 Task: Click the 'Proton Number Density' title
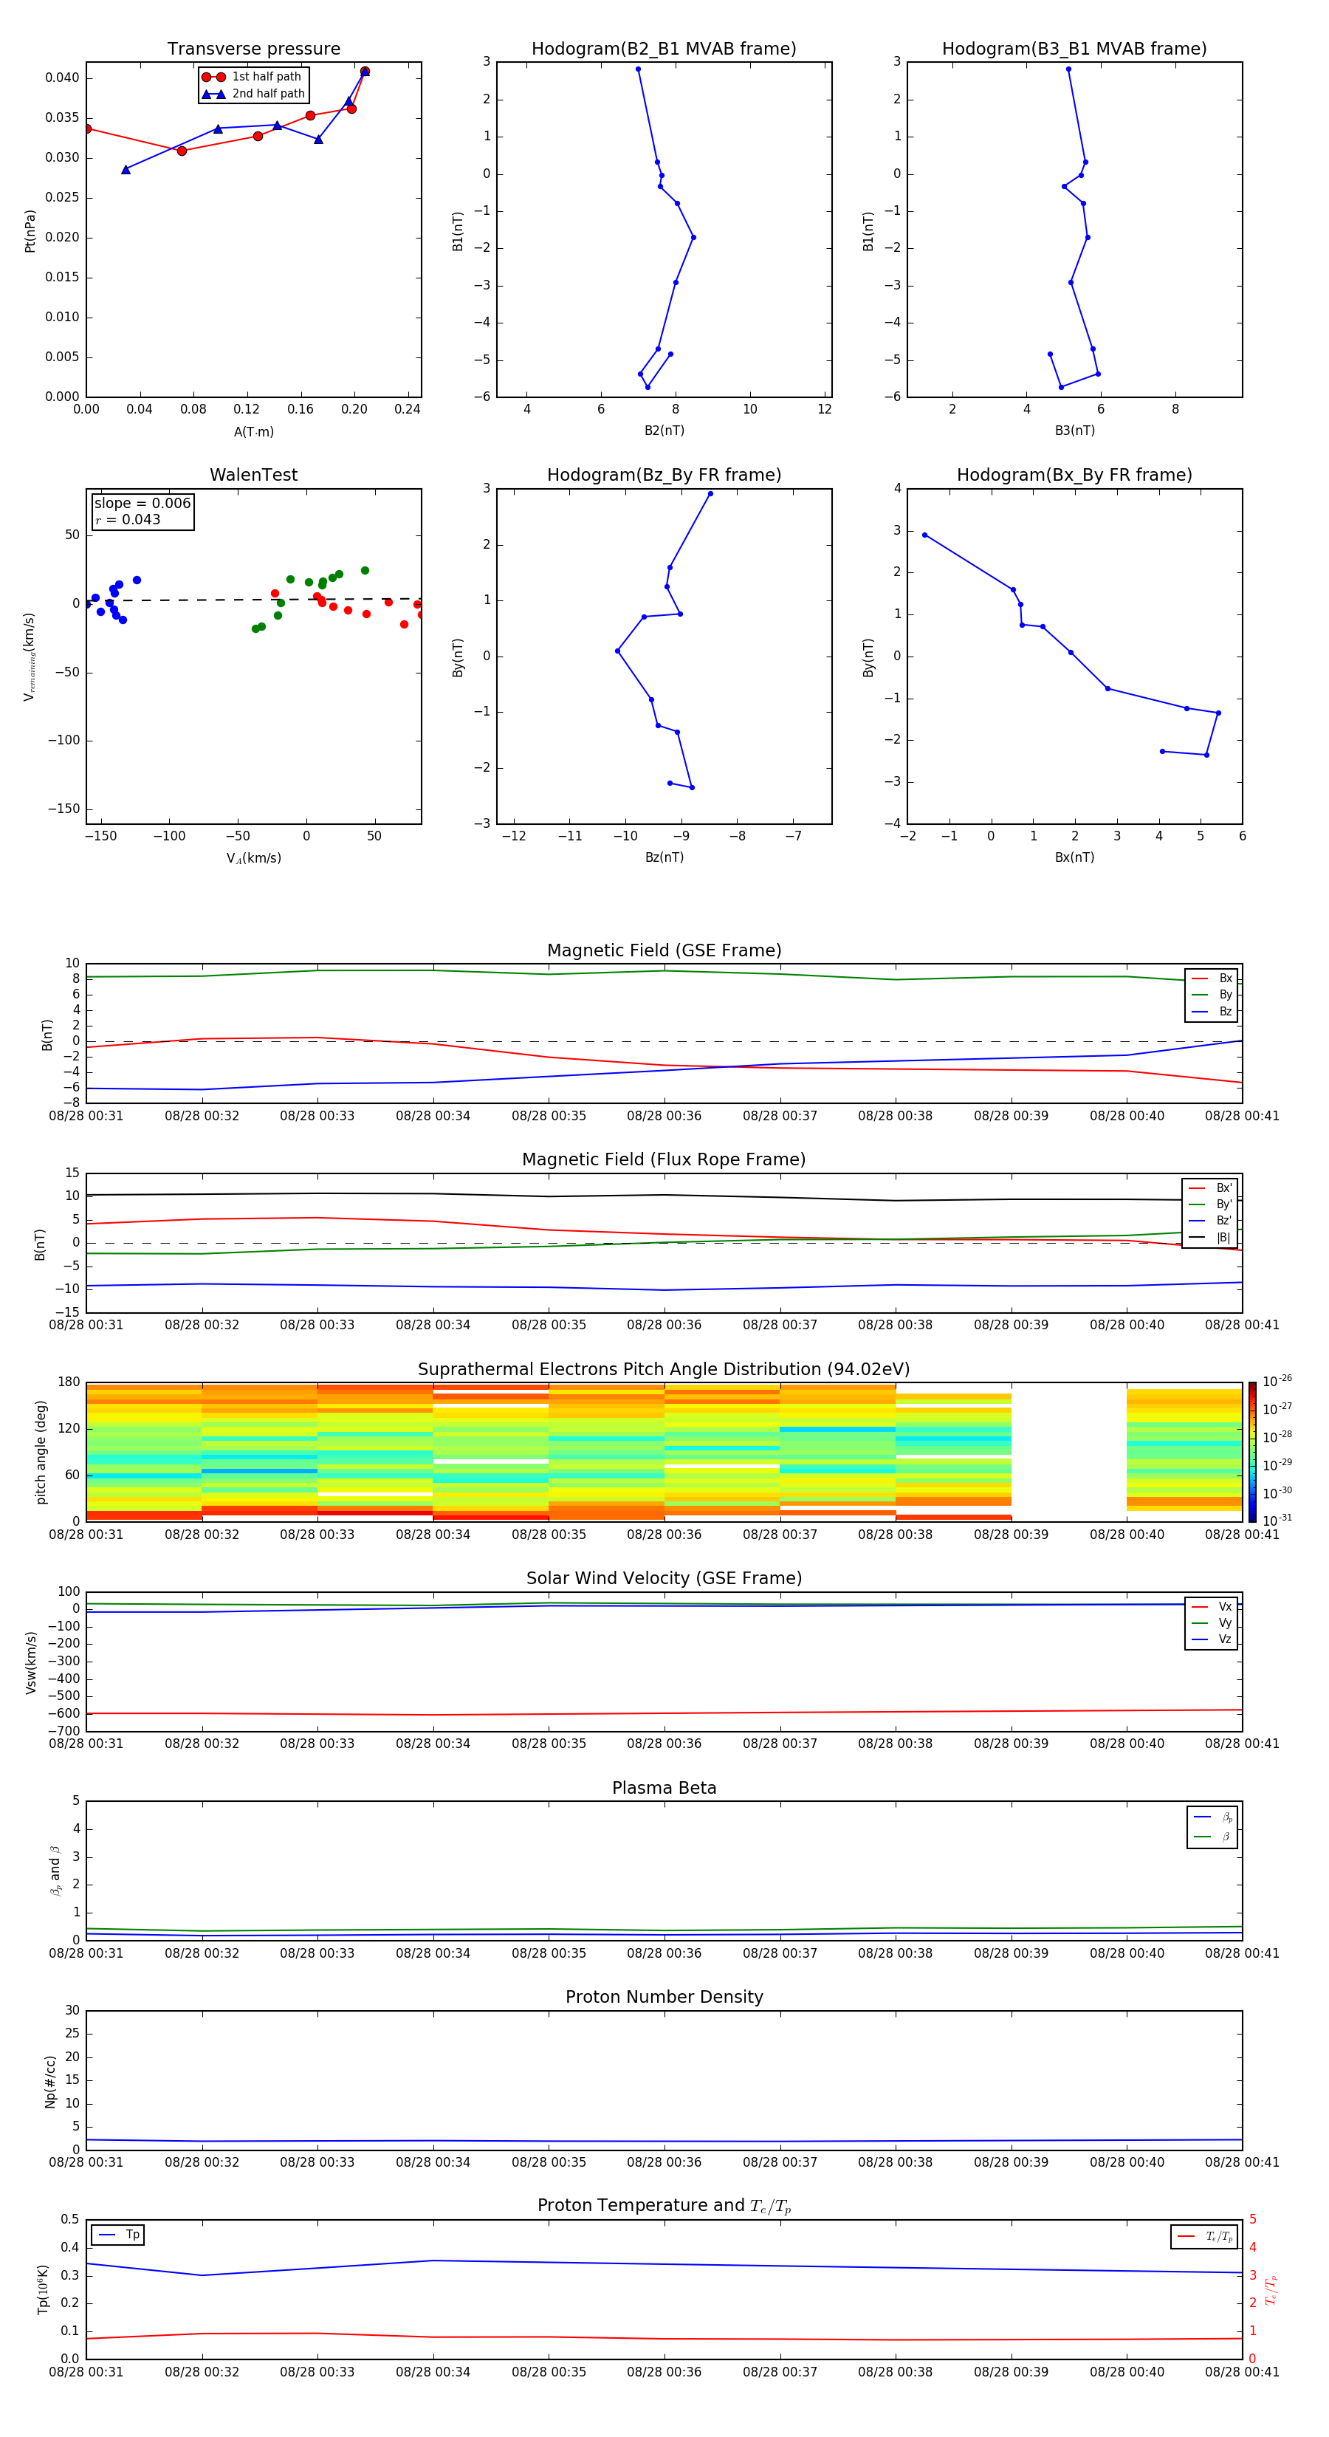[x=664, y=1997]
